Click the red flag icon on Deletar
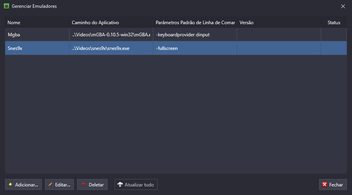Screen dimensions: 352x195 pyautogui.click(x=83, y=184)
